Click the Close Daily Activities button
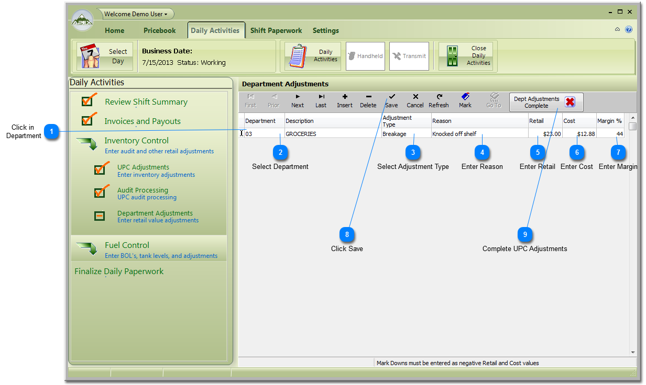Viewport: 646px width, 385px height. [x=468, y=56]
